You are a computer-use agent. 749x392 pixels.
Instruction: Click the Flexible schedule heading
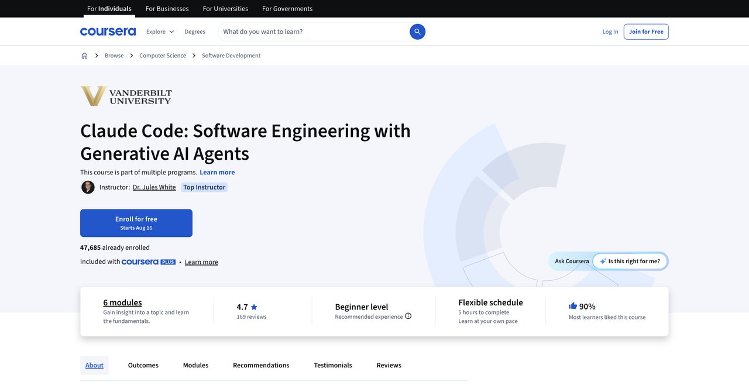(x=490, y=302)
